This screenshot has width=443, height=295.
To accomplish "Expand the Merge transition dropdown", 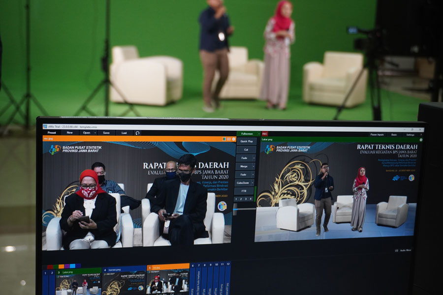I will click(x=253, y=166).
